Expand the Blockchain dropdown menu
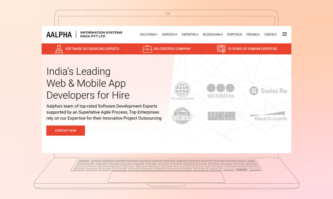Screen dimensions: 333x199 click(213, 34)
